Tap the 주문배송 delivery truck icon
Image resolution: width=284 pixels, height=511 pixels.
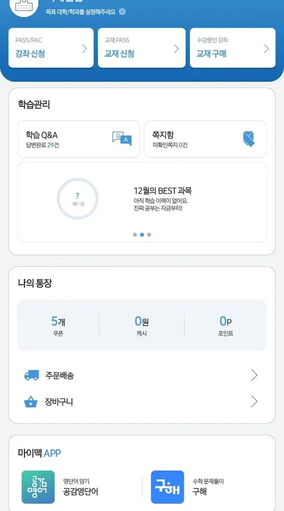coord(32,376)
